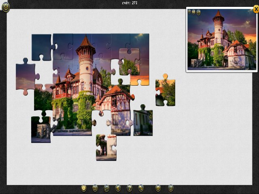Select the stone gate piece at bottom left
The width and height of the screenshot is (259, 194).
click(x=40, y=129)
